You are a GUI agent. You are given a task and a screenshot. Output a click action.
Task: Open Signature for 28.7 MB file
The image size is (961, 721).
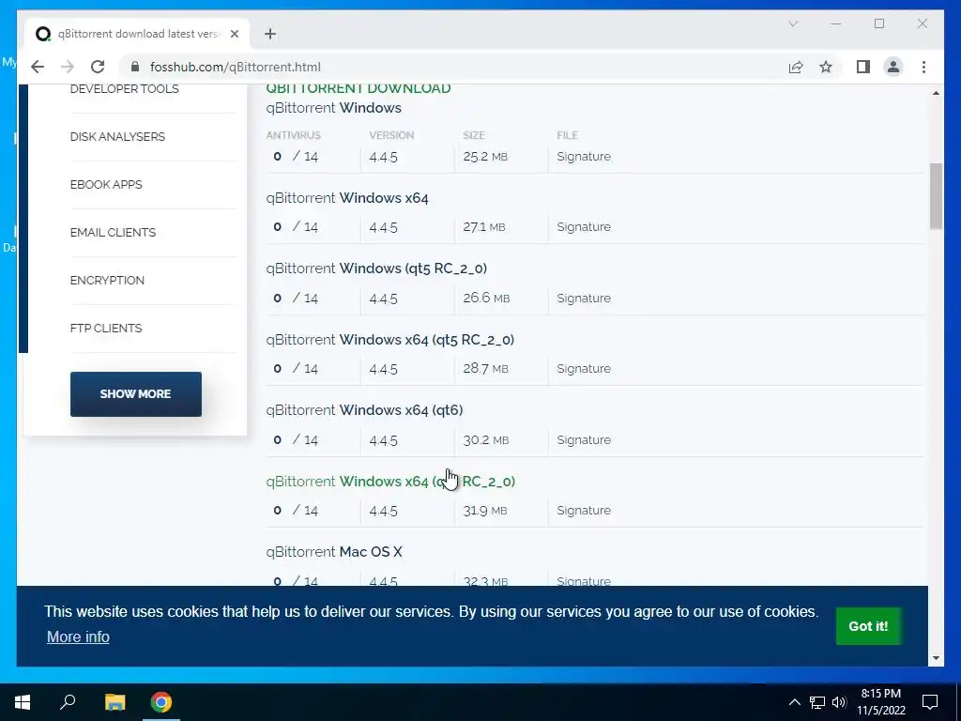pyautogui.click(x=584, y=368)
